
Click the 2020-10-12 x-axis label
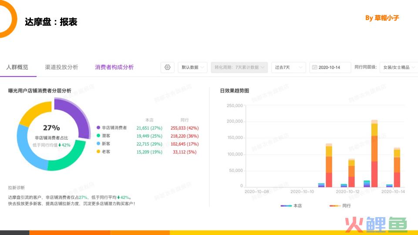click(x=347, y=191)
